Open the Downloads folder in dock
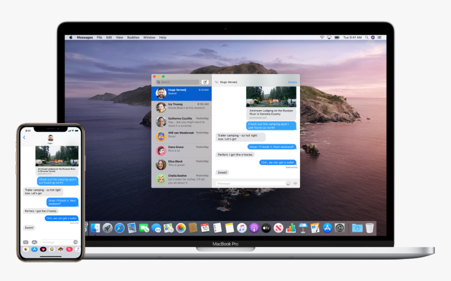 (x=357, y=228)
